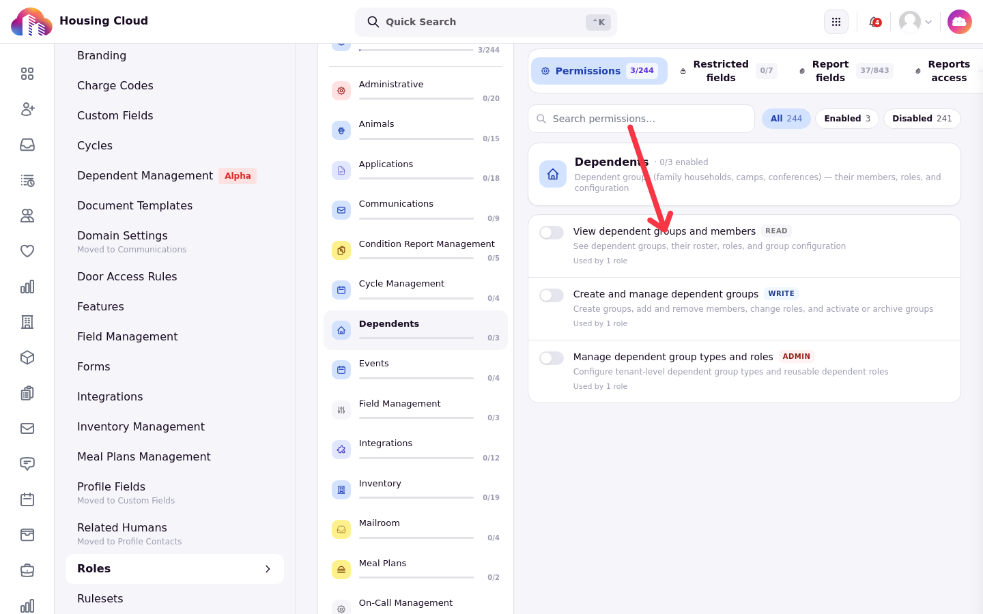Viewport: 983px width, 614px height.
Task: Switch to the Permissions tab
Action: pos(599,71)
